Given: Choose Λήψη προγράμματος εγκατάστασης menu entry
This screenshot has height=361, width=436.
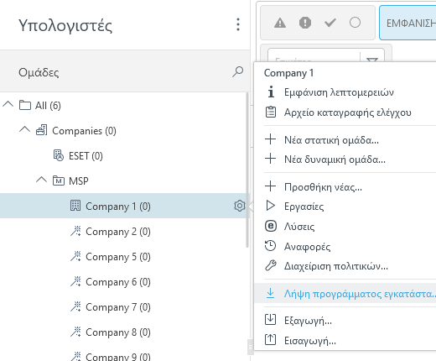Looking at the screenshot, I should pos(345,294).
